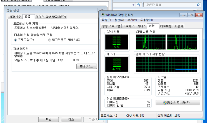
Task: Click the 여유 memory value 2119
Action: (146, 90)
